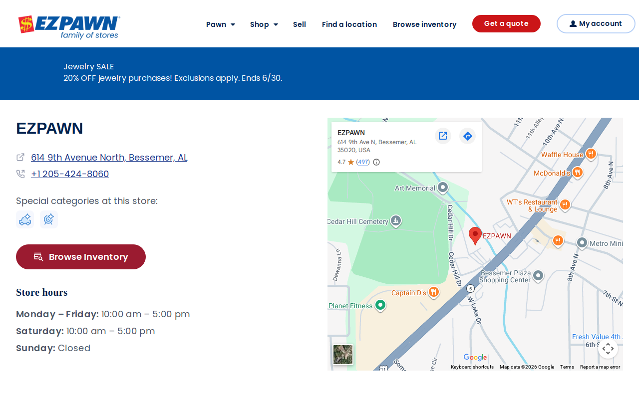Open the 614 9th Avenue North address link
The image size is (639, 399).
109,157
